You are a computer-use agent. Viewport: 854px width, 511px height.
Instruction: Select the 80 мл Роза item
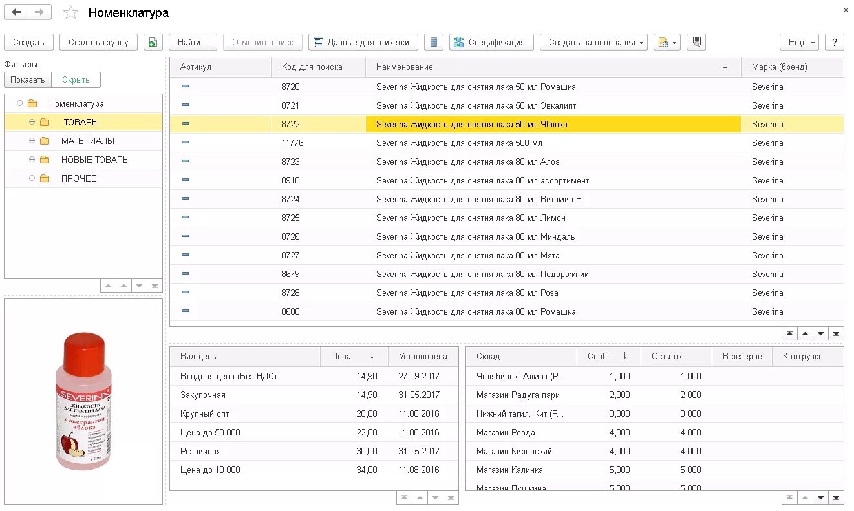(507, 293)
